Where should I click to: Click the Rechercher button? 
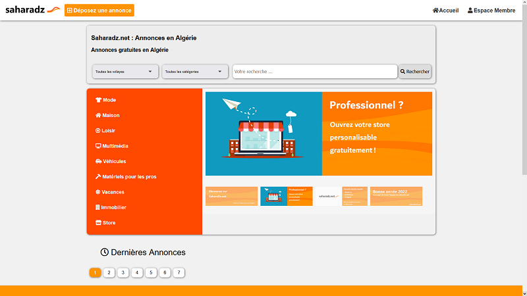[x=415, y=72]
